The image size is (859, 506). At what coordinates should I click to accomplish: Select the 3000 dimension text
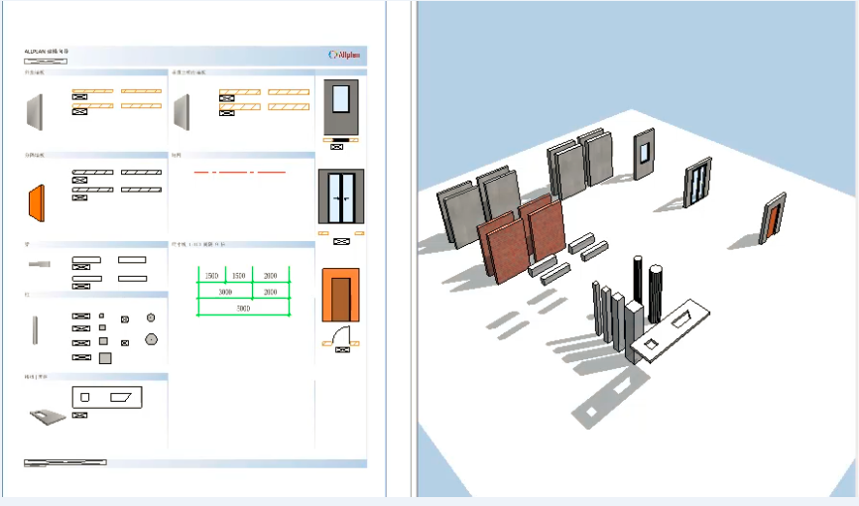tap(225, 293)
